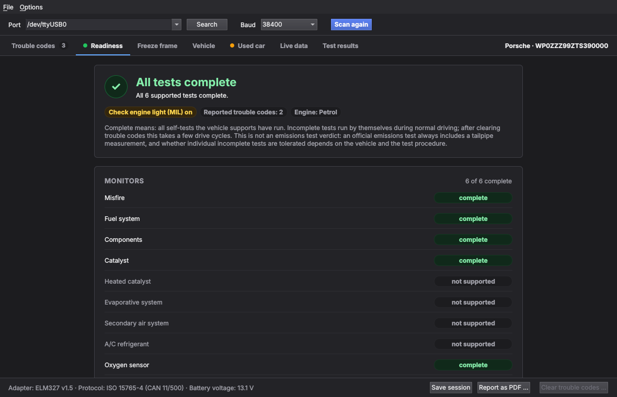This screenshot has width=617, height=397.
Task: Click the Secondary air system label
Action: click(136, 323)
